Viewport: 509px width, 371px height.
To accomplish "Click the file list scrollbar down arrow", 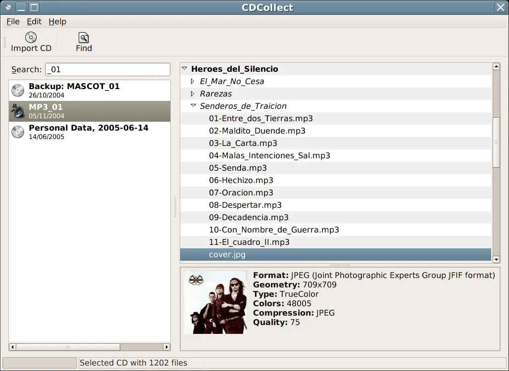I will pos(497,259).
